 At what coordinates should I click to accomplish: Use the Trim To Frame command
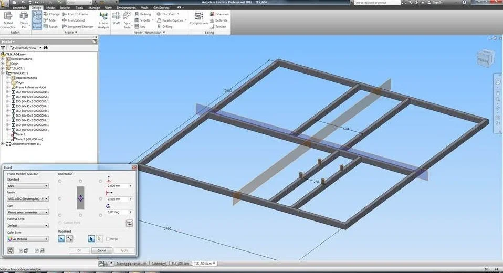click(75, 14)
